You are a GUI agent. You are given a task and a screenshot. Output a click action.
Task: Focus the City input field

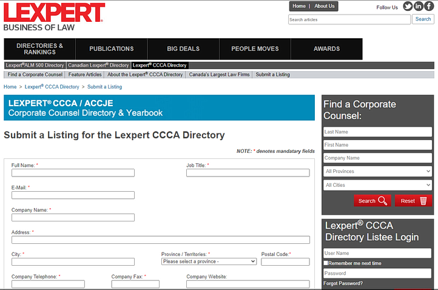click(x=73, y=261)
